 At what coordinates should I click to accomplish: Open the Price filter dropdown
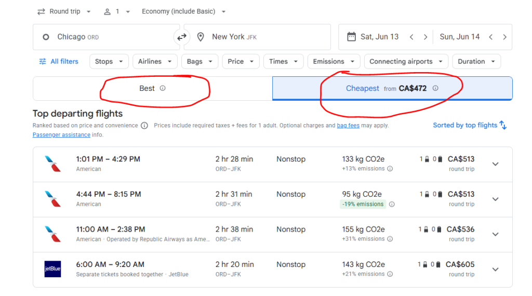241,61
